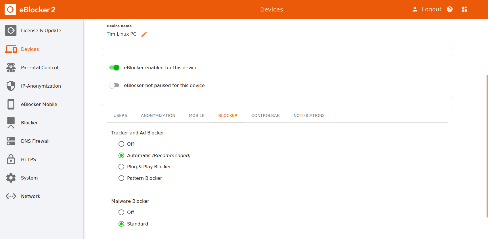
Task: Edit device name with pencil icon
Action: pos(144,34)
